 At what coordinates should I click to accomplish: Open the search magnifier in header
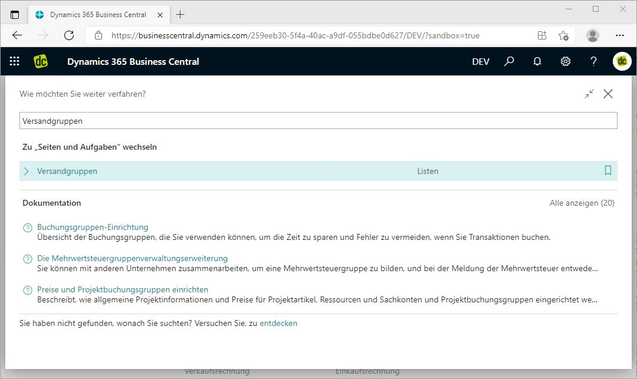[509, 61]
